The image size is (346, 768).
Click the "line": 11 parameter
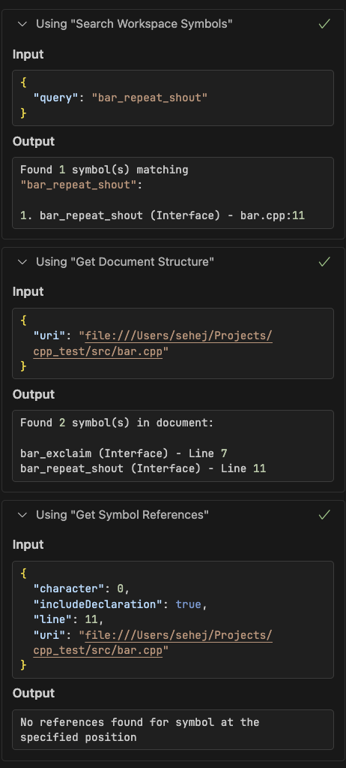coord(69,620)
